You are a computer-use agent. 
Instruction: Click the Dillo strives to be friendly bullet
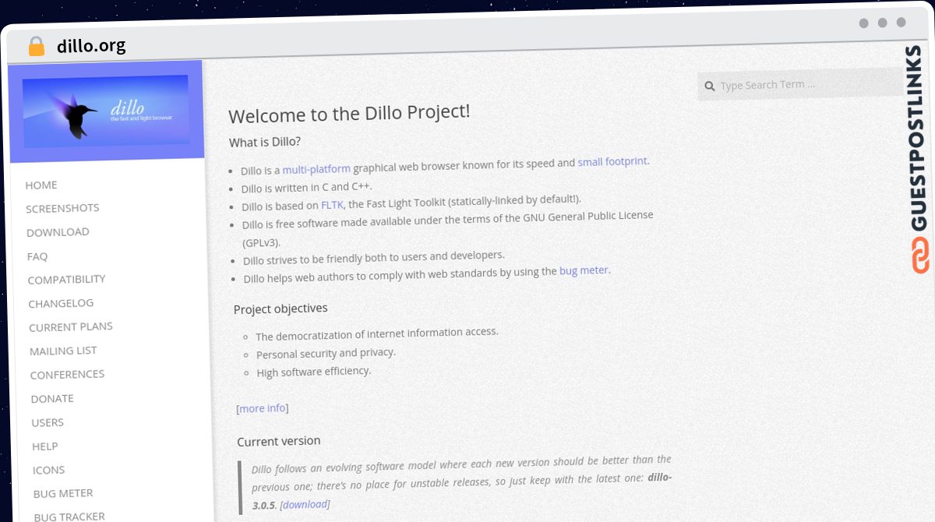tap(374, 258)
